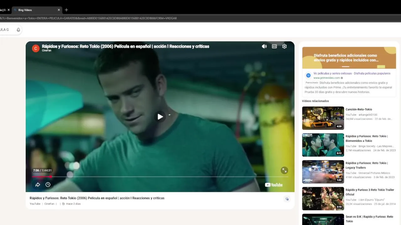This screenshot has height=225, width=401.
Task: Click the 7:06 / 1:44:31 time display
Action: pyautogui.click(x=42, y=170)
